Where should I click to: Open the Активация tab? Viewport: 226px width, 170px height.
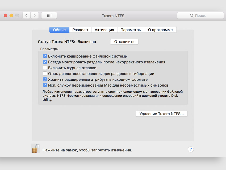[104, 30]
